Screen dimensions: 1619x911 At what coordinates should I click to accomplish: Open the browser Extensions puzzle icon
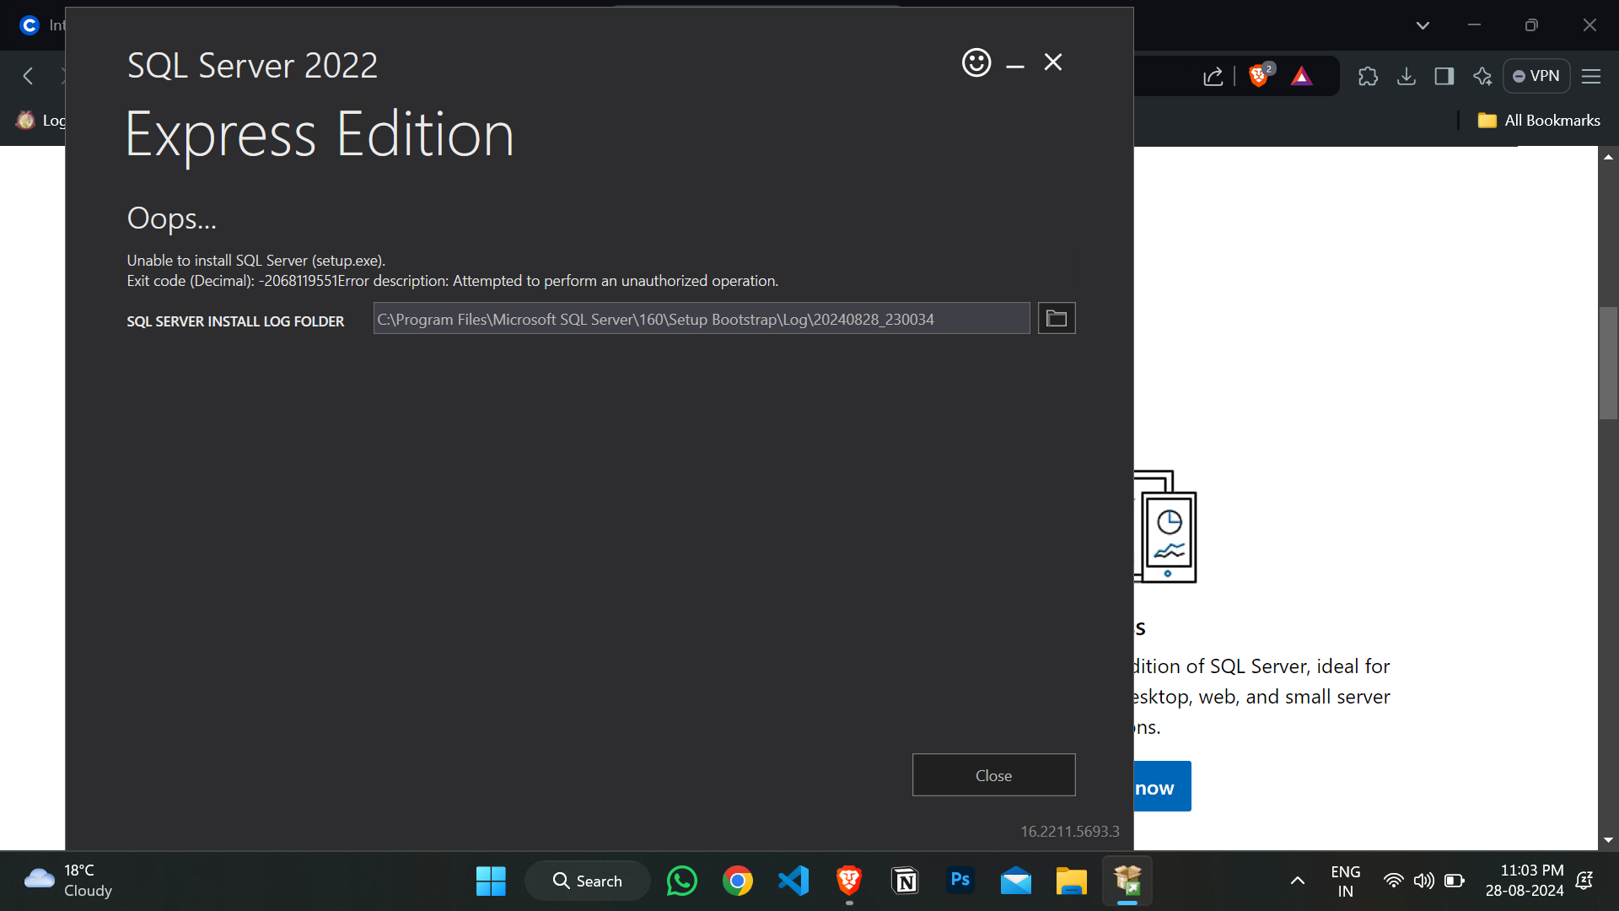point(1368,76)
